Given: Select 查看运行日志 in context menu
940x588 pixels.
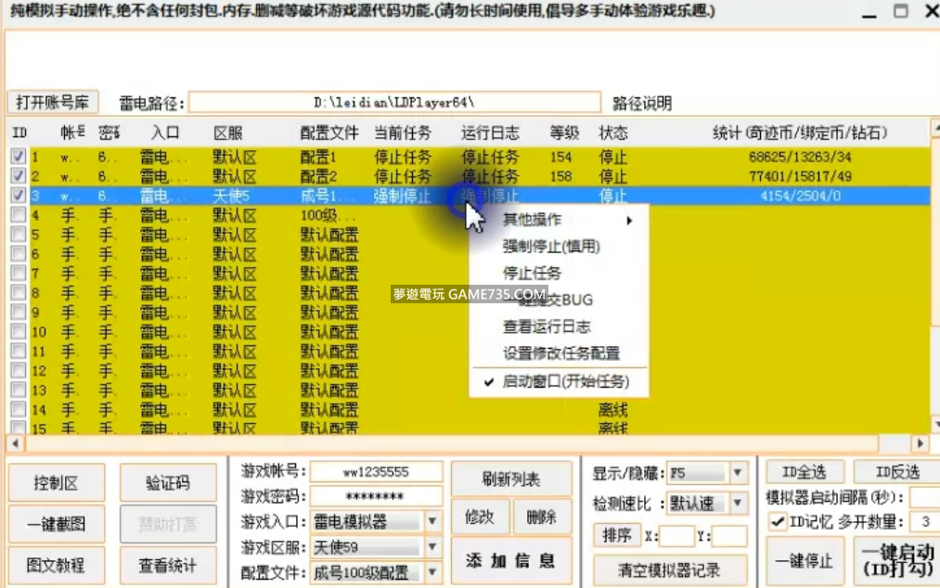Looking at the screenshot, I should 547,326.
